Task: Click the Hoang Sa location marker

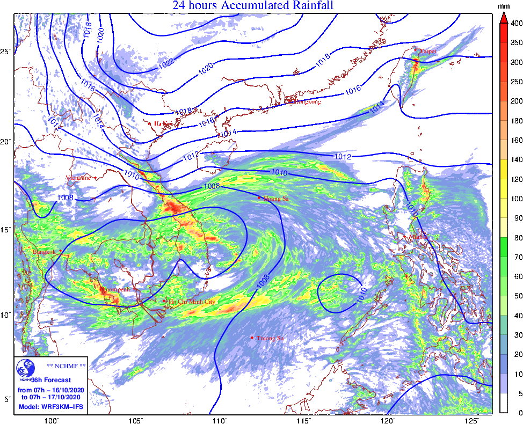Action: (x=259, y=198)
